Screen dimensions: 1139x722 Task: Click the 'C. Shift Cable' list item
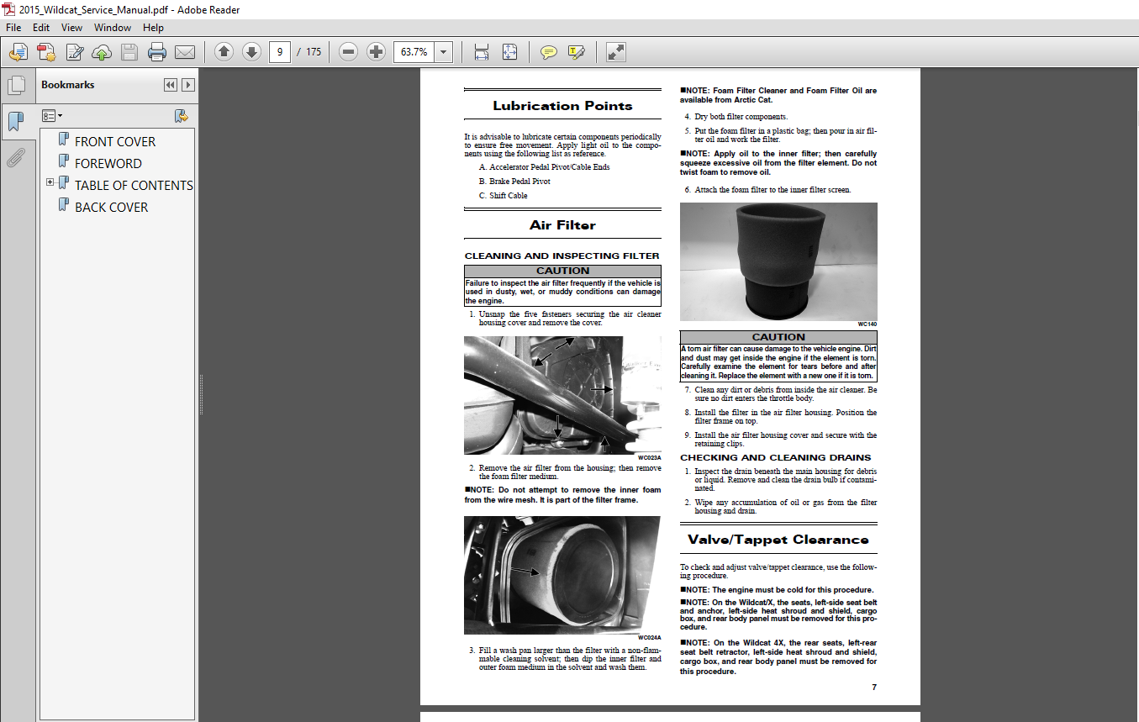tap(503, 196)
